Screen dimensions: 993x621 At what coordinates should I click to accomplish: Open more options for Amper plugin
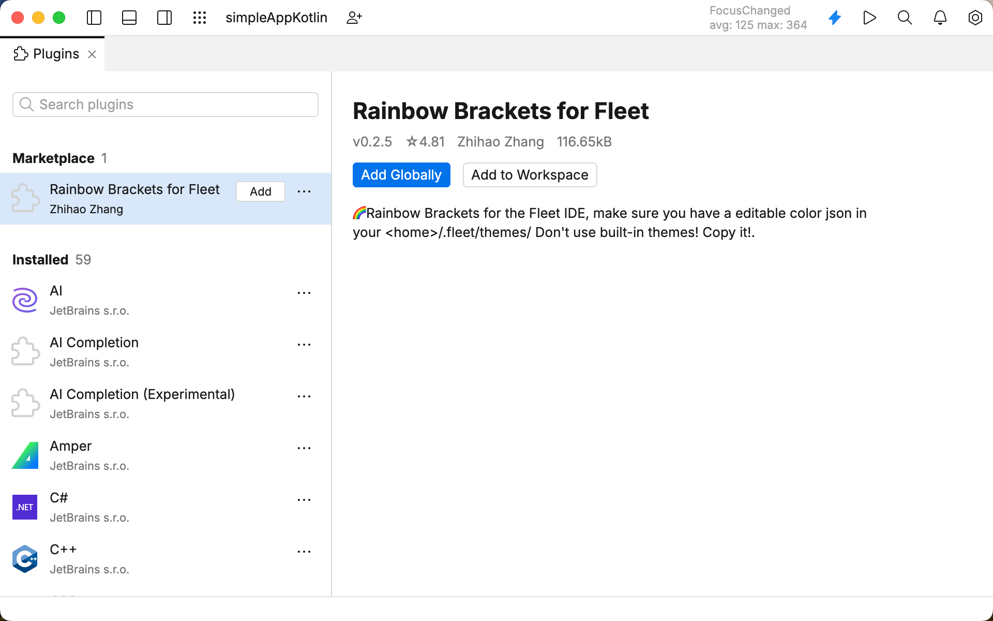304,448
